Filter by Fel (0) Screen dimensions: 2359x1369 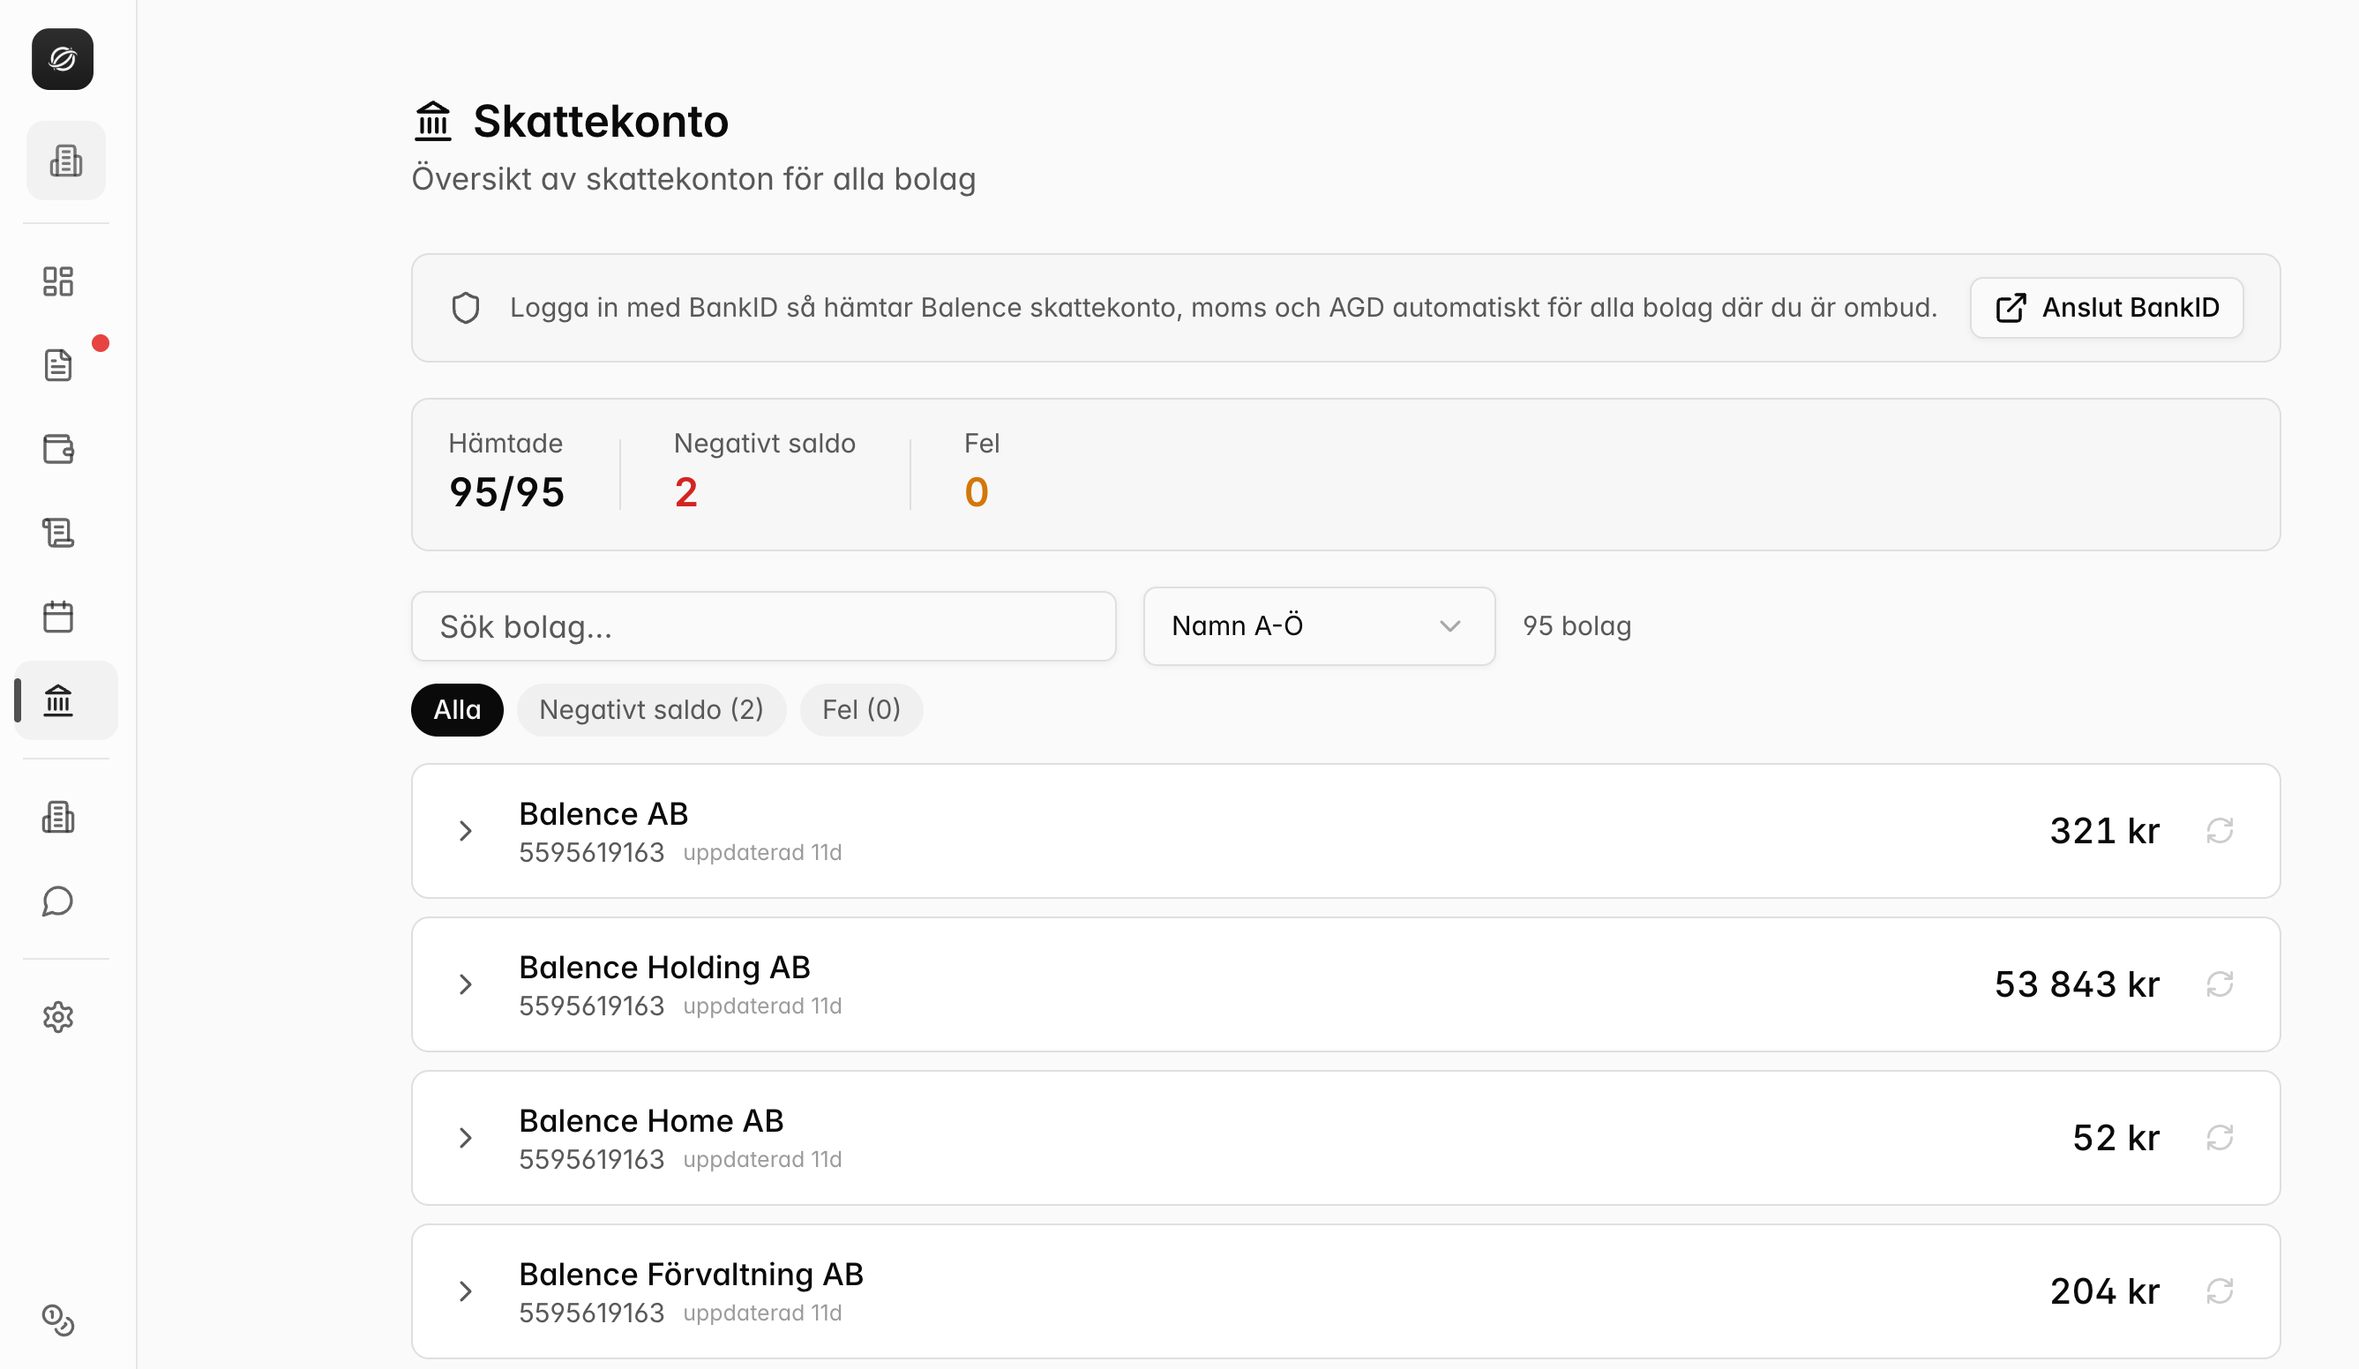click(861, 709)
